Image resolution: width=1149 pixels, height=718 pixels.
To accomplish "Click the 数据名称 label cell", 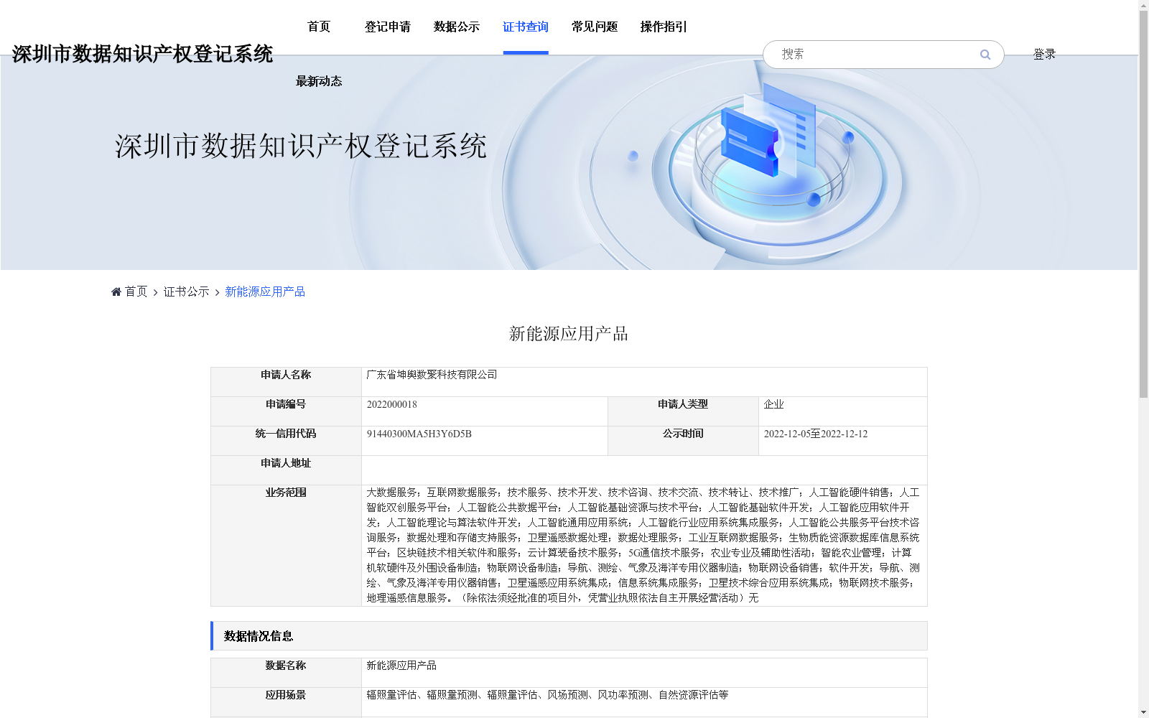I will tap(286, 673).
